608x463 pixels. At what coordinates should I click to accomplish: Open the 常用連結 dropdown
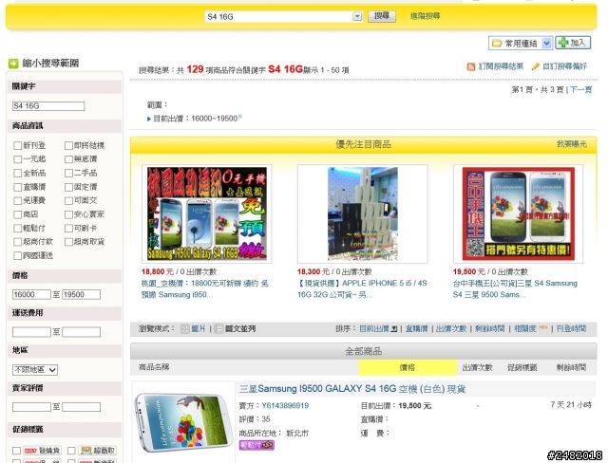click(x=546, y=44)
